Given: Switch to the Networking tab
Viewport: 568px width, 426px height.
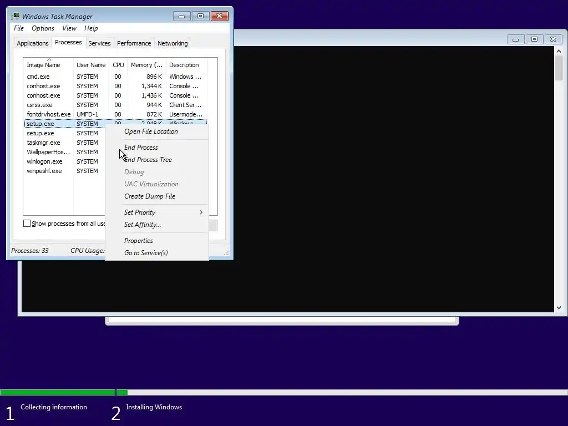Looking at the screenshot, I should tap(173, 43).
